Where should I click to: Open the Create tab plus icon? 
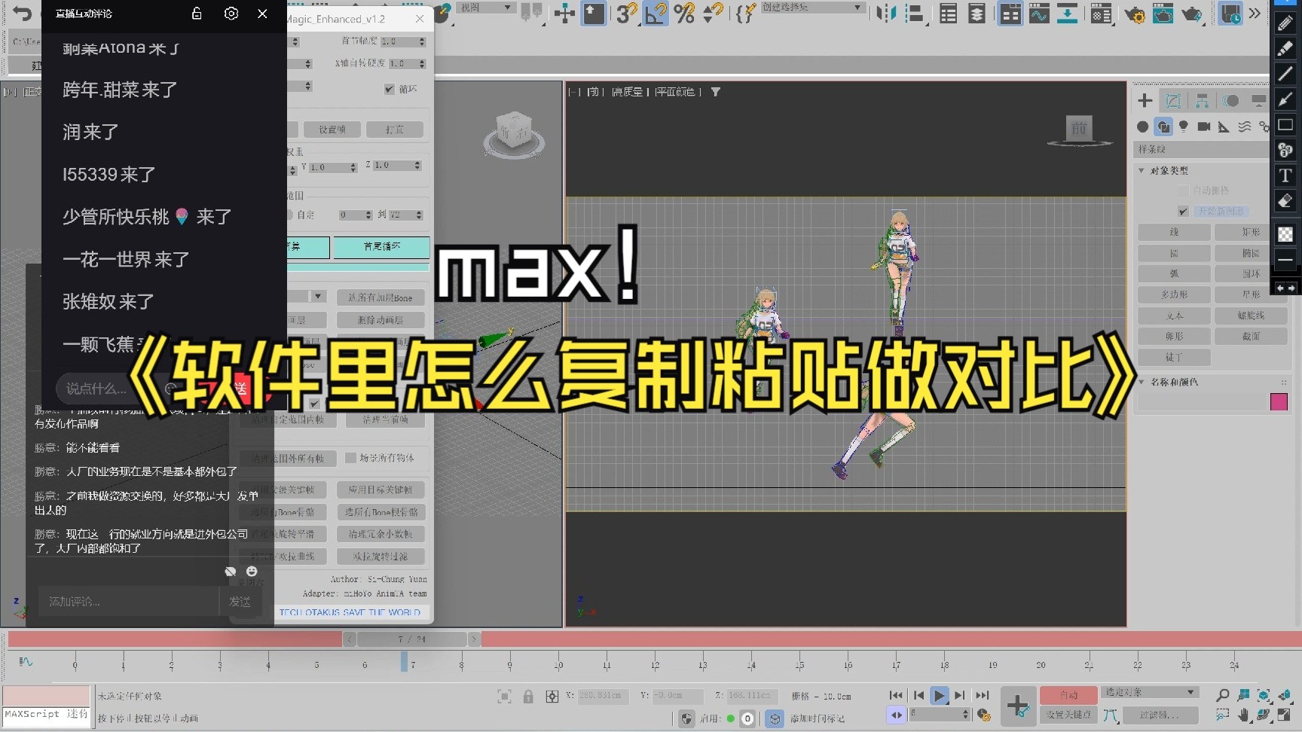point(1145,100)
